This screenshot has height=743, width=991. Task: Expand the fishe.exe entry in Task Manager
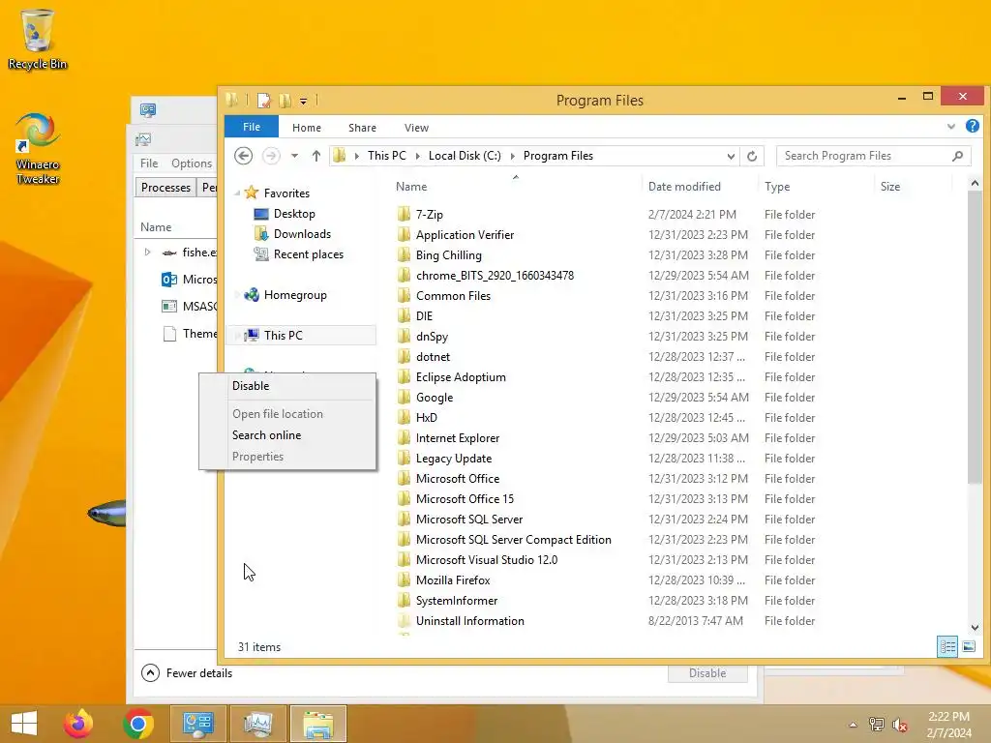(147, 253)
